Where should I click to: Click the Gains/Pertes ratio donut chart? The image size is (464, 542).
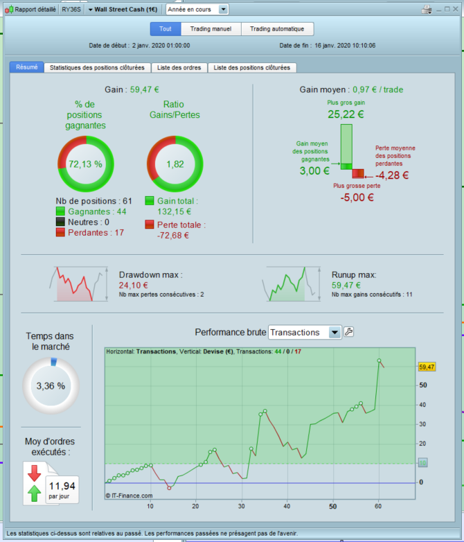(x=175, y=164)
